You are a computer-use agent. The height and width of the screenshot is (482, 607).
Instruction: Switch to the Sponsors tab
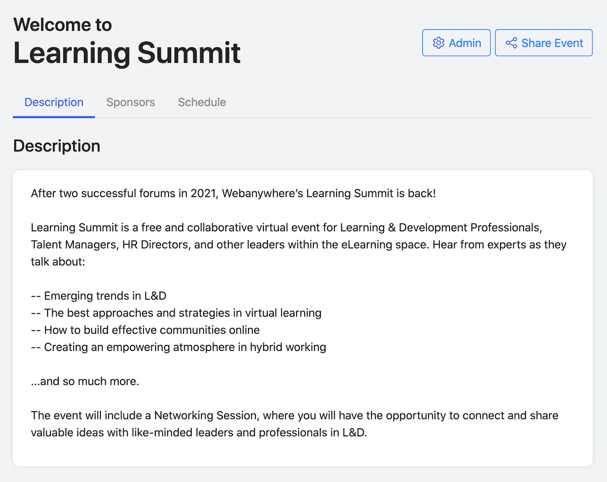click(x=131, y=102)
